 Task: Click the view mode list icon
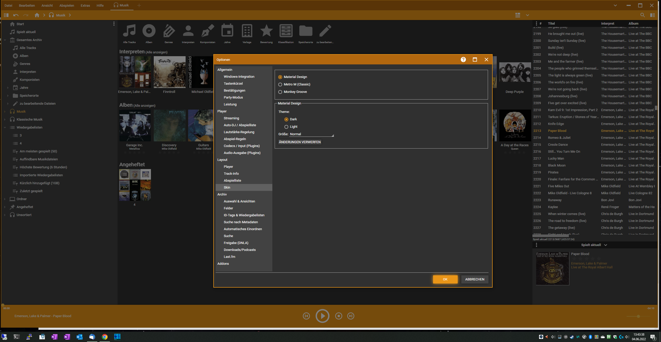518,15
